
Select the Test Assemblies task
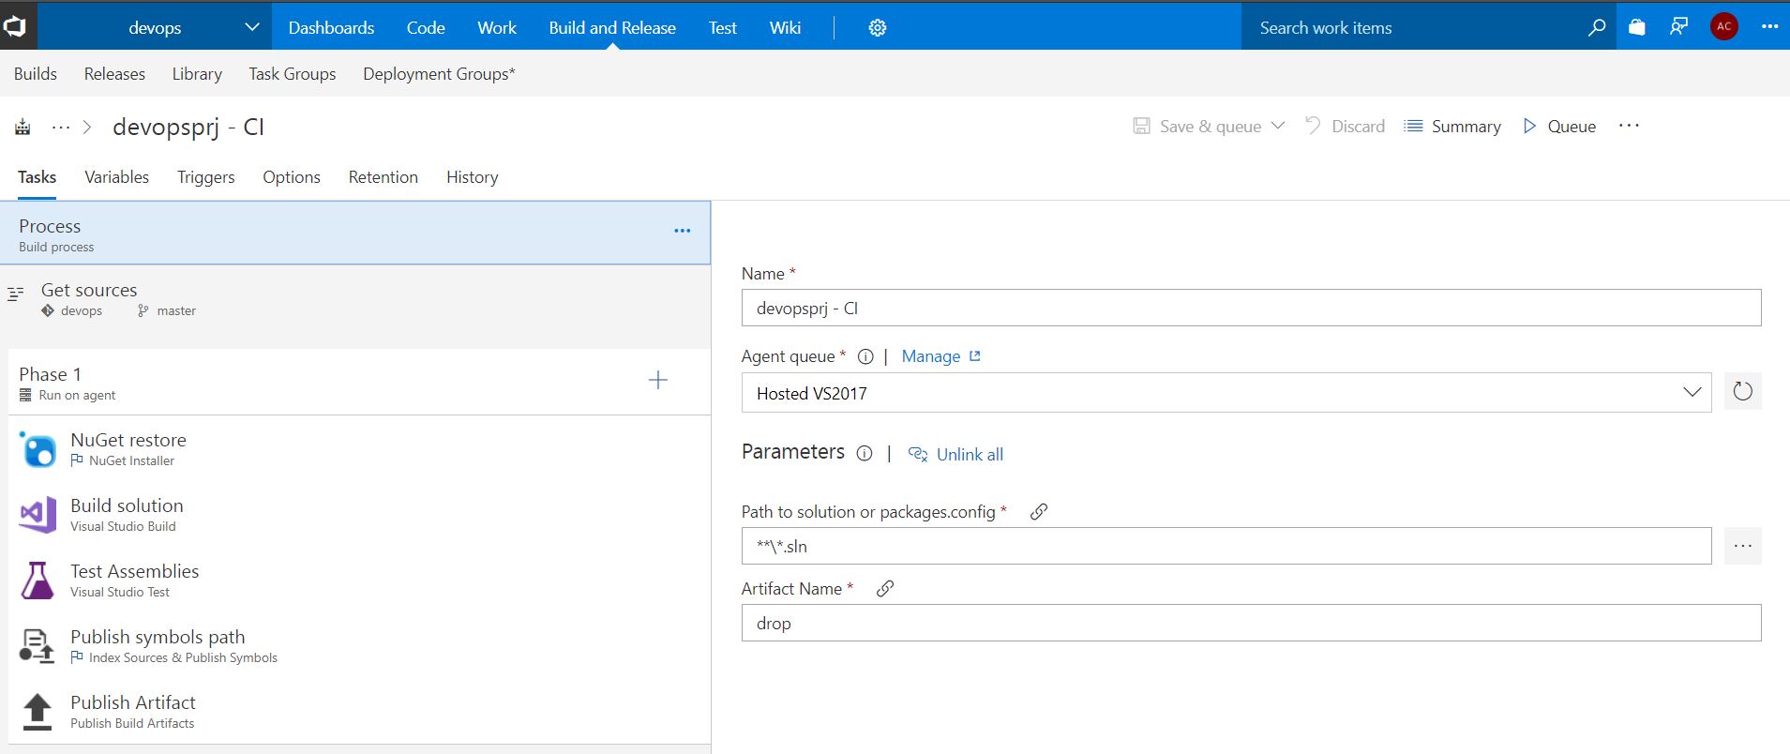(359, 580)
